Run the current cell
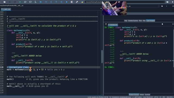Viewport: 174px width, 98px height. click(25, 2)
